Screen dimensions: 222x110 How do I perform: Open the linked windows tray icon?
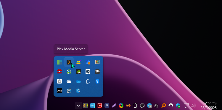tap(69, 91)
